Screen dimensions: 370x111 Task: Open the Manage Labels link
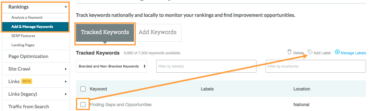click(353, 53)
